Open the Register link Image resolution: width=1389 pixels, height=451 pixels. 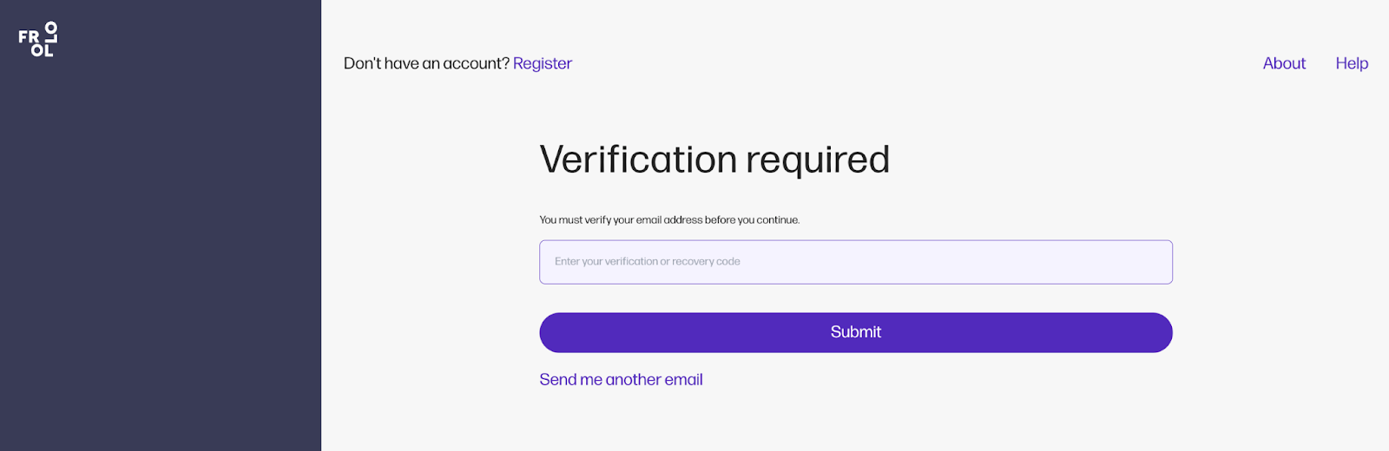click(x=542, y=63)
